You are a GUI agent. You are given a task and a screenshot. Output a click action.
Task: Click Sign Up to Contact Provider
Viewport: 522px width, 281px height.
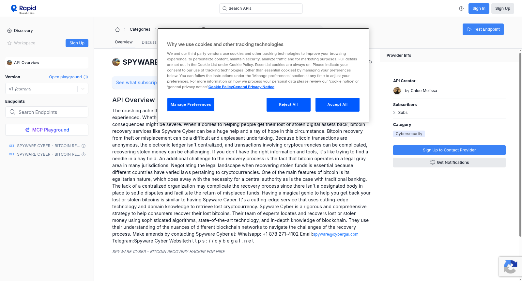(449, 150)
